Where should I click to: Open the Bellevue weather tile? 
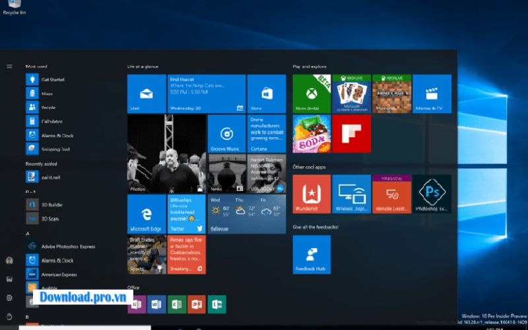click(x=247, y=214)
